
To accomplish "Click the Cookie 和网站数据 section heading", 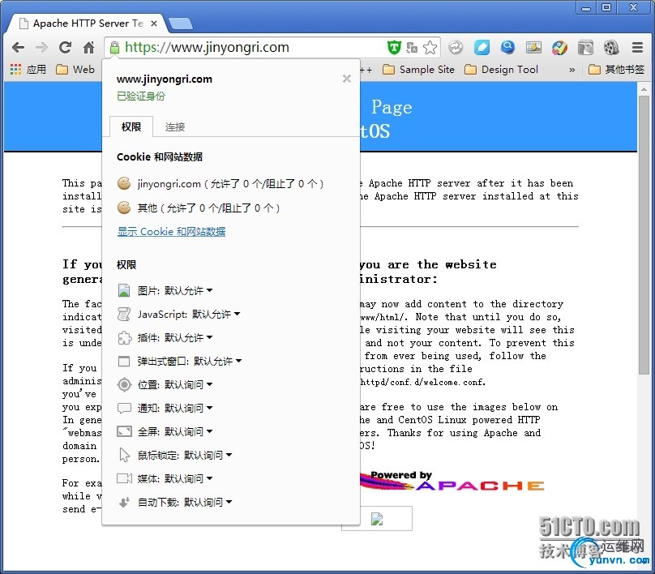I will tap(160, 157).
